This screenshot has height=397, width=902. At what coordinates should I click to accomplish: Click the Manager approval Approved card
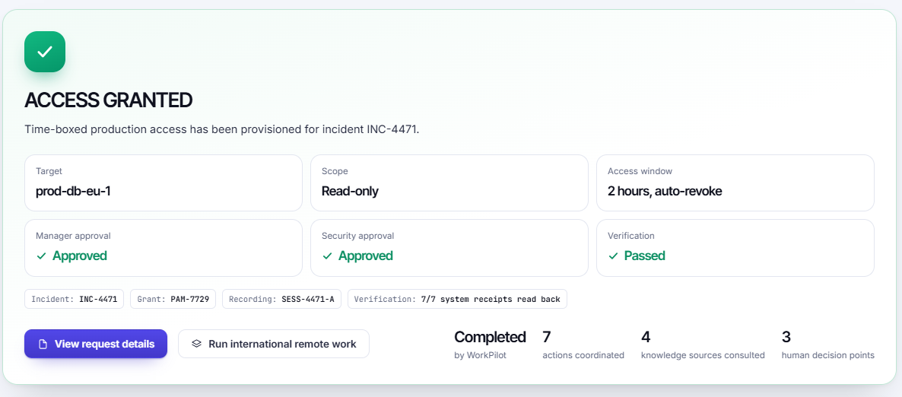click(164, 248)
